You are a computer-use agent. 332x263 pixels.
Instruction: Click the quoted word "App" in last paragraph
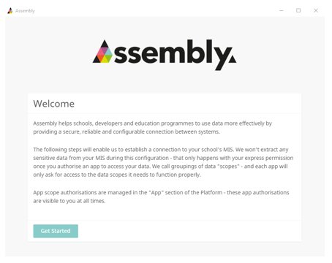pos(156,193)
